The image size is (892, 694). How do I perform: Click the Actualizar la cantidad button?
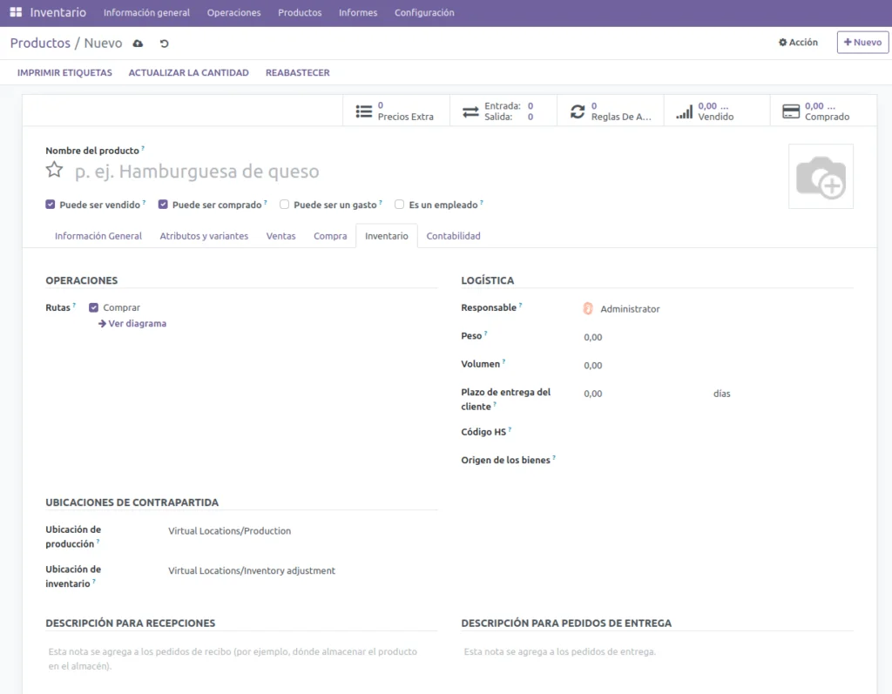coord(188,73)
